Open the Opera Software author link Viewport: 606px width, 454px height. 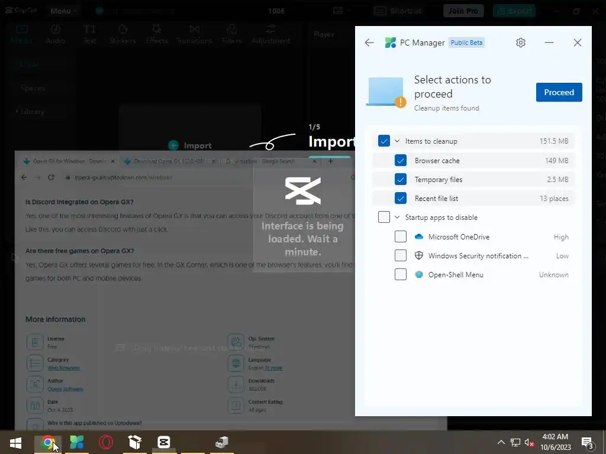(65, 389)
